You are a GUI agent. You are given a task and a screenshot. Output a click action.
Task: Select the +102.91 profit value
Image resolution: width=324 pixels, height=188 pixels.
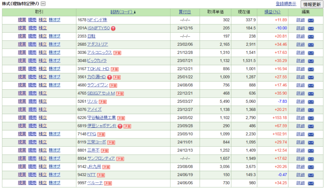coord(279,134)
